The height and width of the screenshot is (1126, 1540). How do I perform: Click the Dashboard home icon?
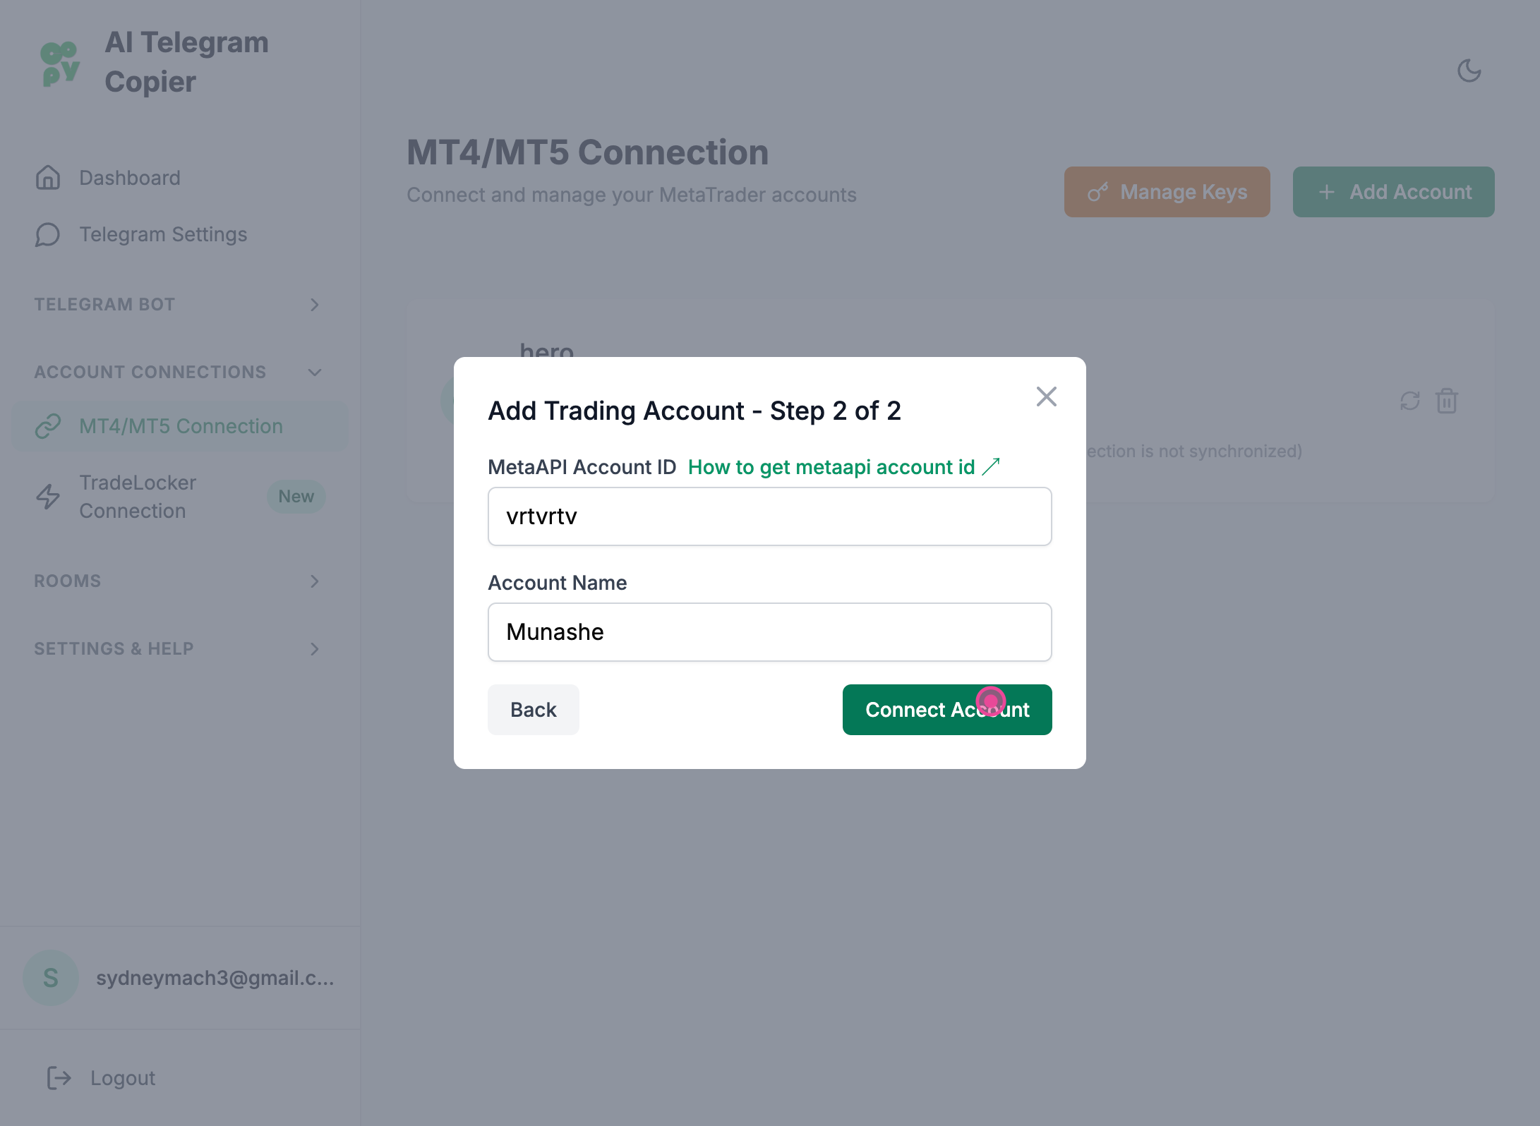pos(48,178)
